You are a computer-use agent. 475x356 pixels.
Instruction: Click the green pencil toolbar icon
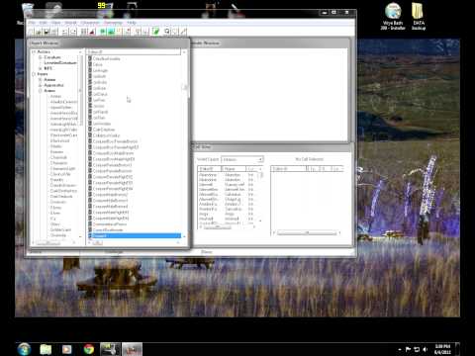[155, 32]
